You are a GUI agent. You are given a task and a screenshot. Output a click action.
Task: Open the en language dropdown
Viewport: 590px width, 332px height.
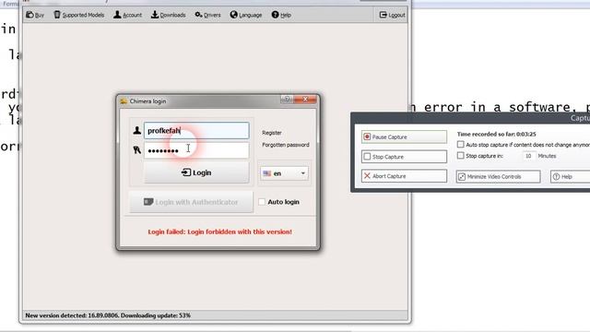(284, 173)
